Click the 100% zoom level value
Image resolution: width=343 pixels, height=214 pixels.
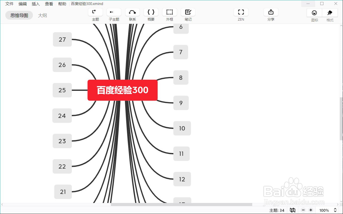tap(324, 210)
